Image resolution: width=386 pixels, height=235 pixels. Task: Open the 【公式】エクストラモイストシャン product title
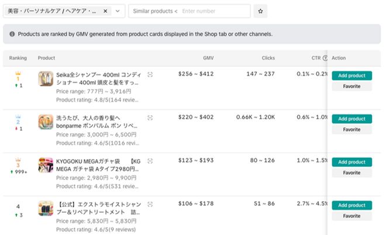click(99, 208)
